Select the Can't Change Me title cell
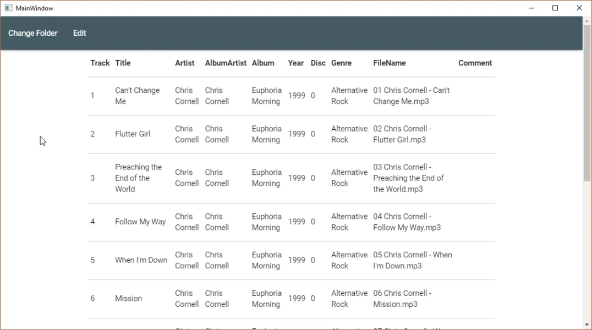This screenshot has height=330, width=592. [x=137, y=96]
